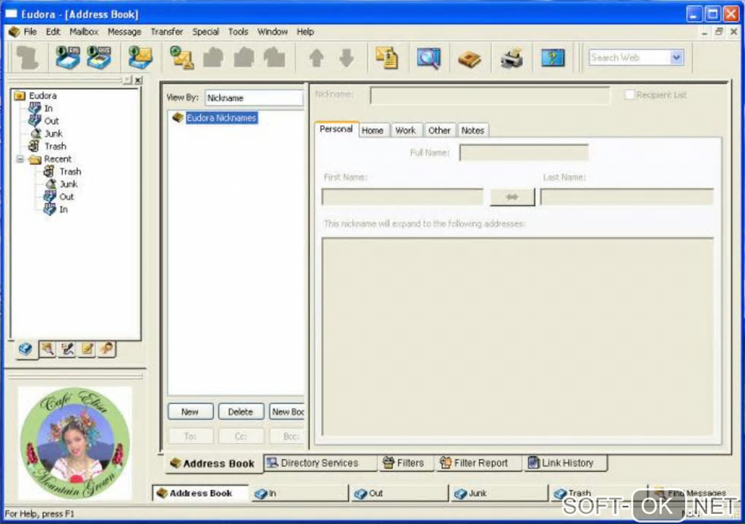Open the Out mailbox toolbar icon
This screenshot has width=745, height=524.
point(99,58)
